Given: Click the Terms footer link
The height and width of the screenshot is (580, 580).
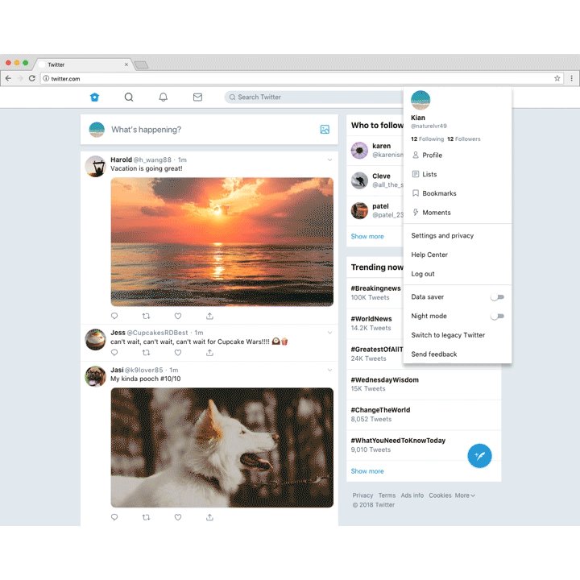Looking at the screenshot, I should click(387, 495).
